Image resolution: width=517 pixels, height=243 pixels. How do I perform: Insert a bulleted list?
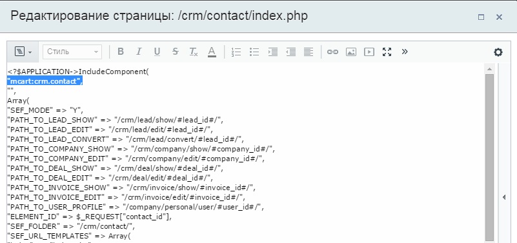(x=254, y=52)
